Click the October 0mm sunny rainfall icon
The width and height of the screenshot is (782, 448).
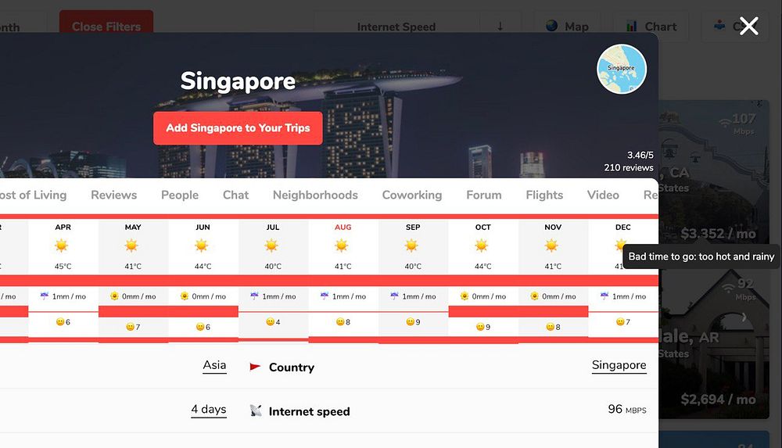(x=465, y=296)
